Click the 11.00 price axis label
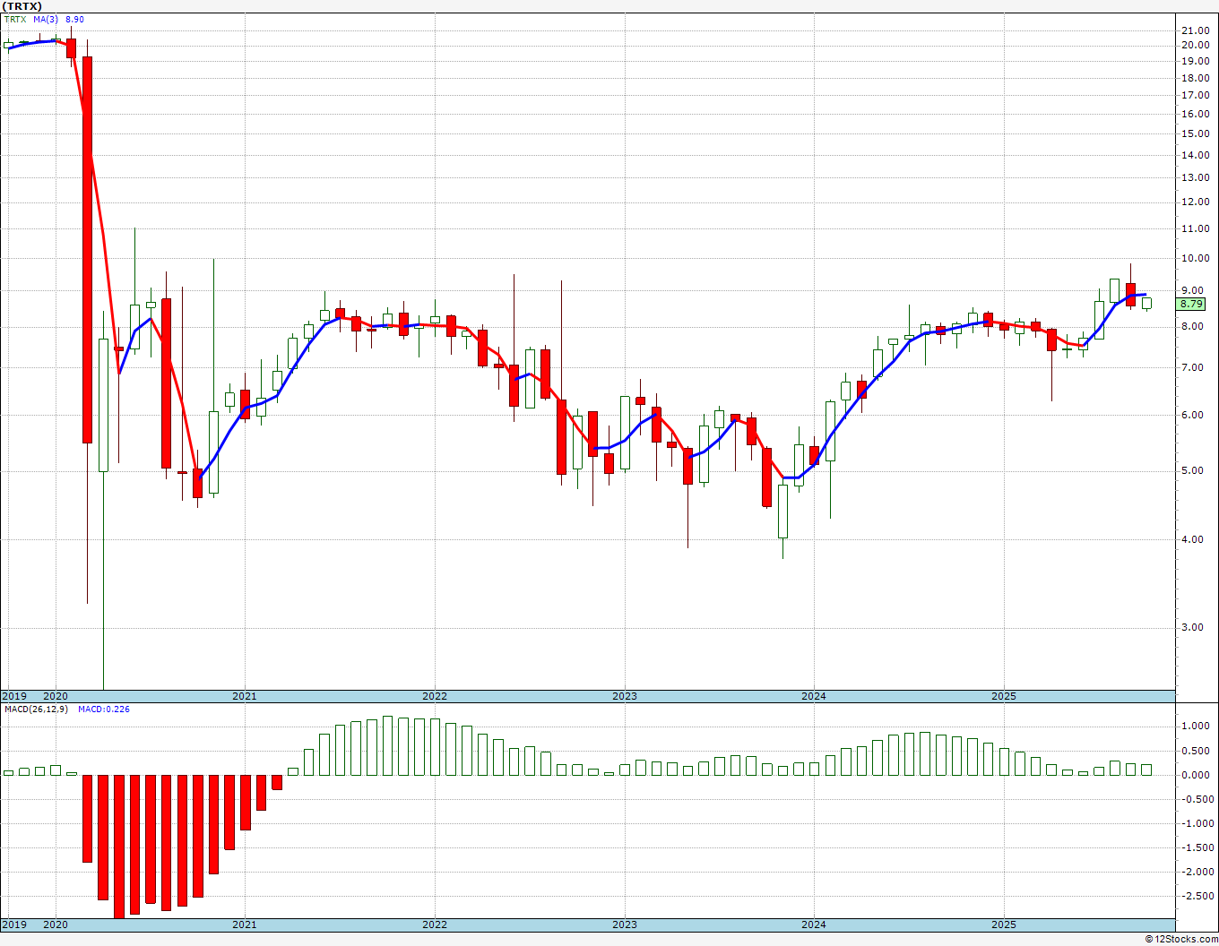This screenshot has height=946, width=1219. [x=1196, y=228]
